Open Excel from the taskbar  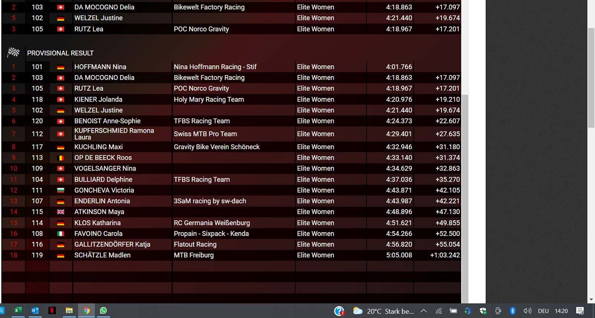(18, 311)
